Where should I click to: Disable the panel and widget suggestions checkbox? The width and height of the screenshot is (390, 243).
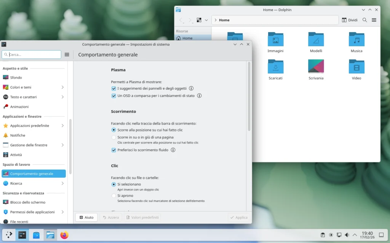tap(114, 88)
